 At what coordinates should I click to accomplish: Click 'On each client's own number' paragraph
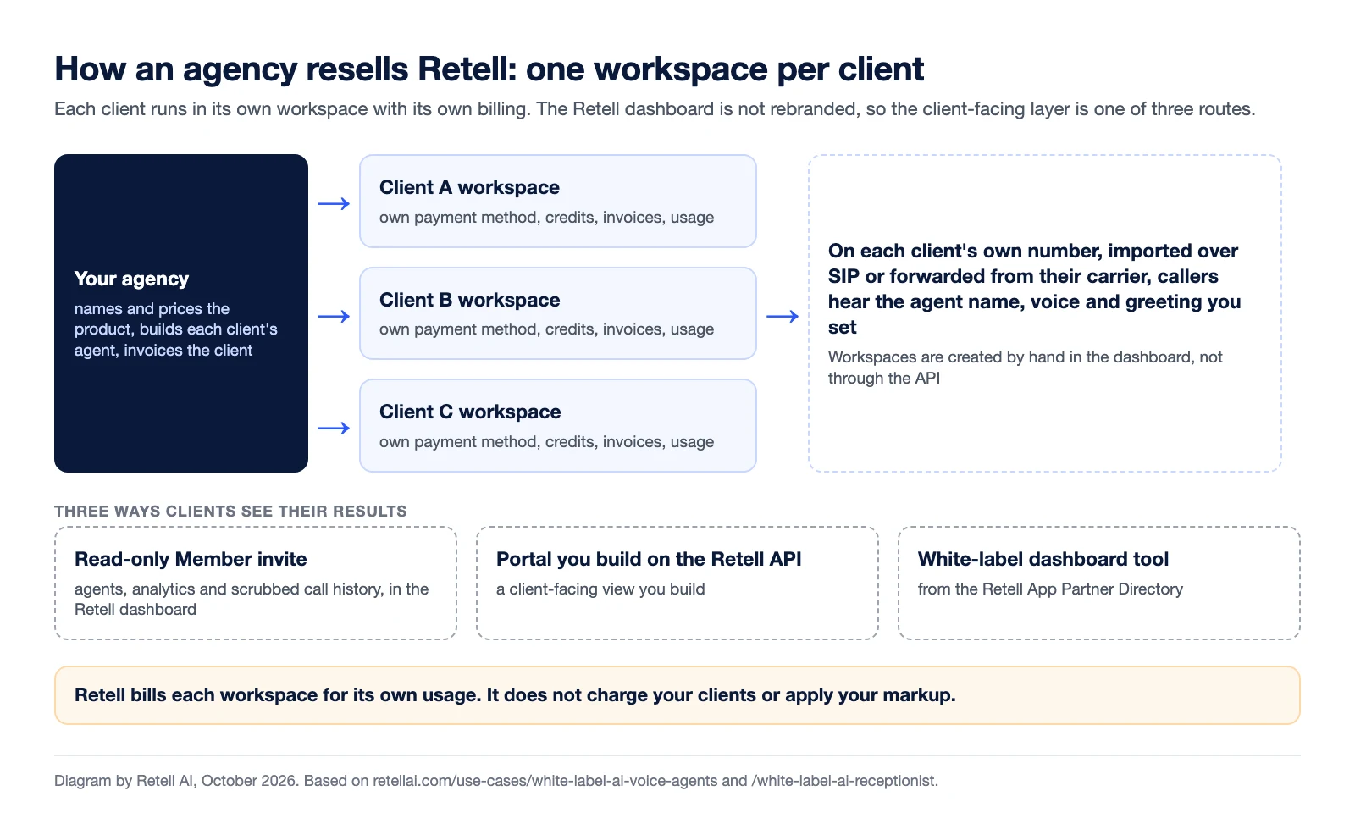[1035, 289]
